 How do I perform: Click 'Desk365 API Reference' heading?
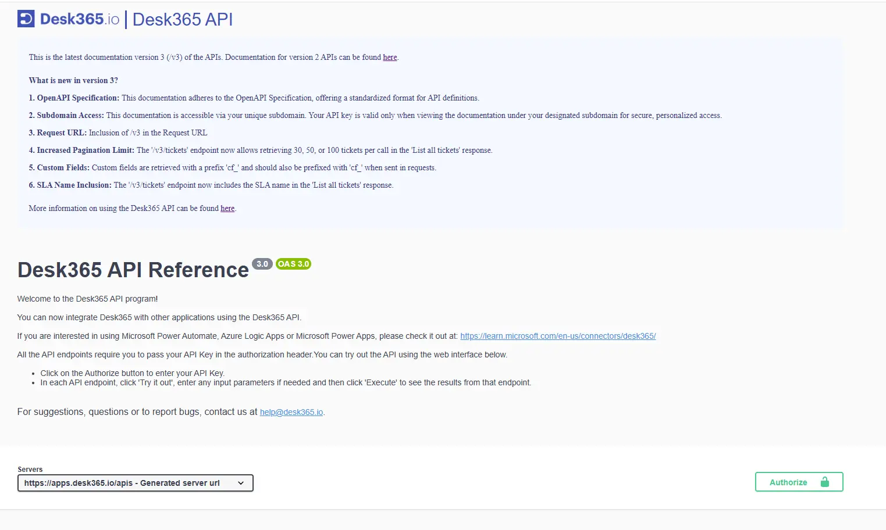[x=133, y=270]
